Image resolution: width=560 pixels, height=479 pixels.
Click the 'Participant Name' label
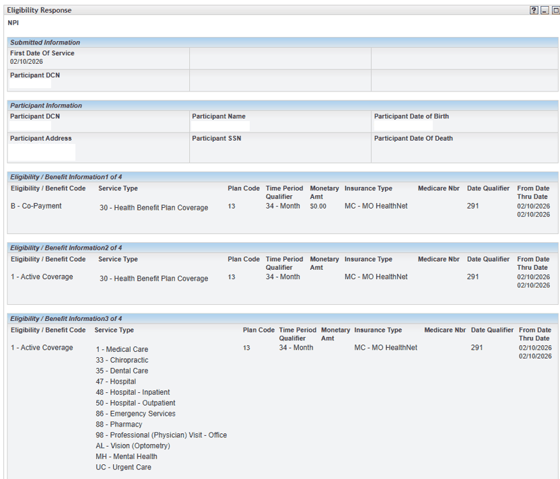219,116
